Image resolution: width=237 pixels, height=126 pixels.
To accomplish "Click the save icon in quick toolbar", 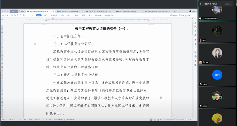I will click(14, 15).
